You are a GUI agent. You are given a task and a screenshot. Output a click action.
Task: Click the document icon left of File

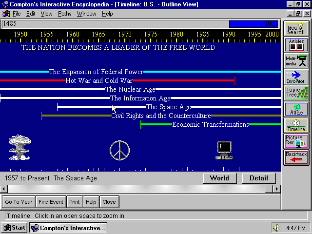point(6,14)
